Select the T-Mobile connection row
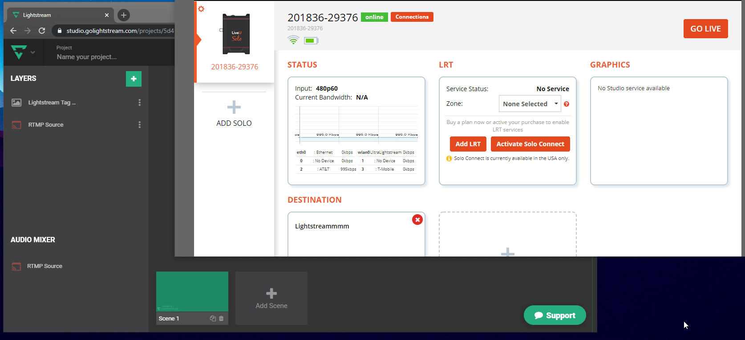745x340 pixels. pyautogui.click(x=387, y=169)
